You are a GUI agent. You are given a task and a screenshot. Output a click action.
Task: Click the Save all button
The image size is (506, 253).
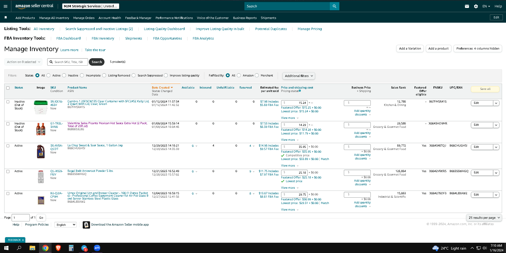tap(485, 89)
